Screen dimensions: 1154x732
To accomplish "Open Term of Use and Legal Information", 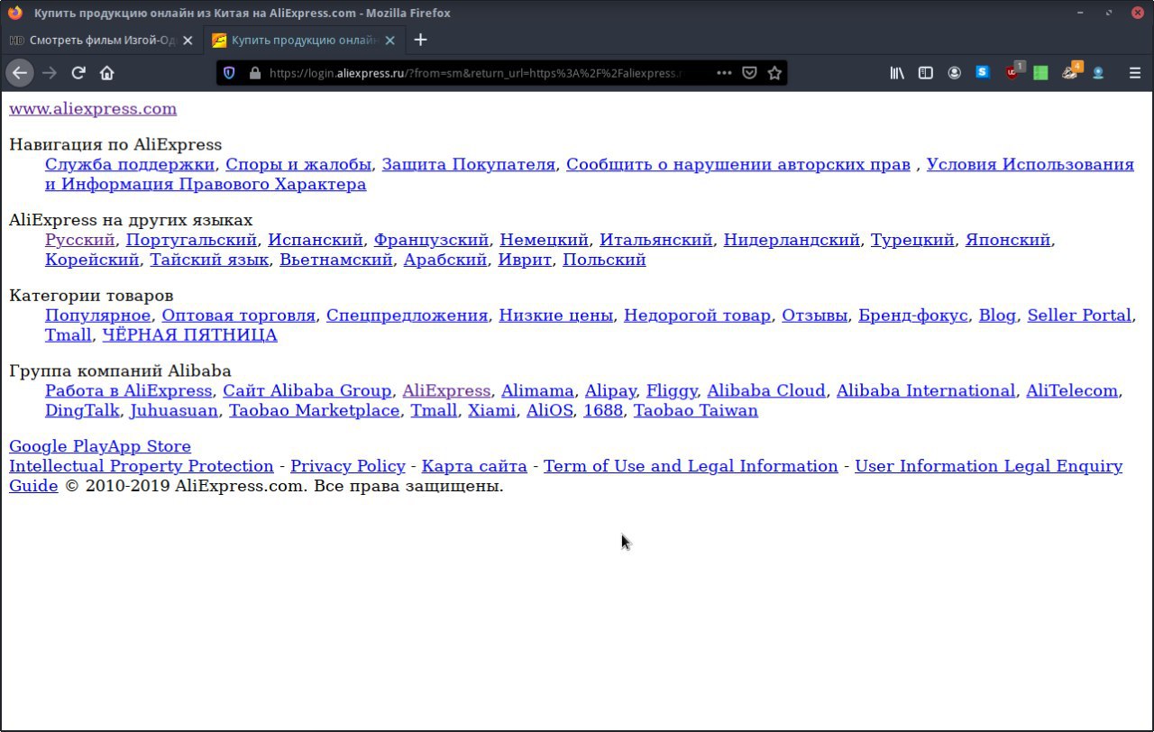I will point(691,467).
